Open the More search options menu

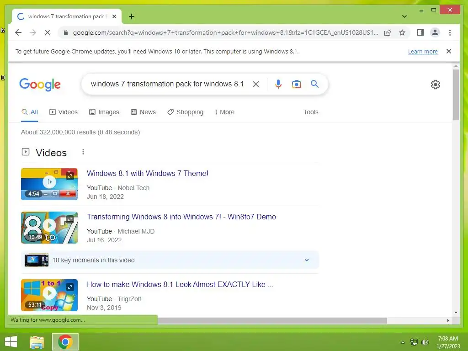click(x=224, y=112)
